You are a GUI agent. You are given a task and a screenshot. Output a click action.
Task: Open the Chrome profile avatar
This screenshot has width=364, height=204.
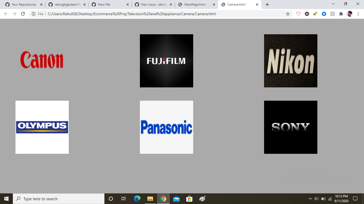(x=350, y=14)
